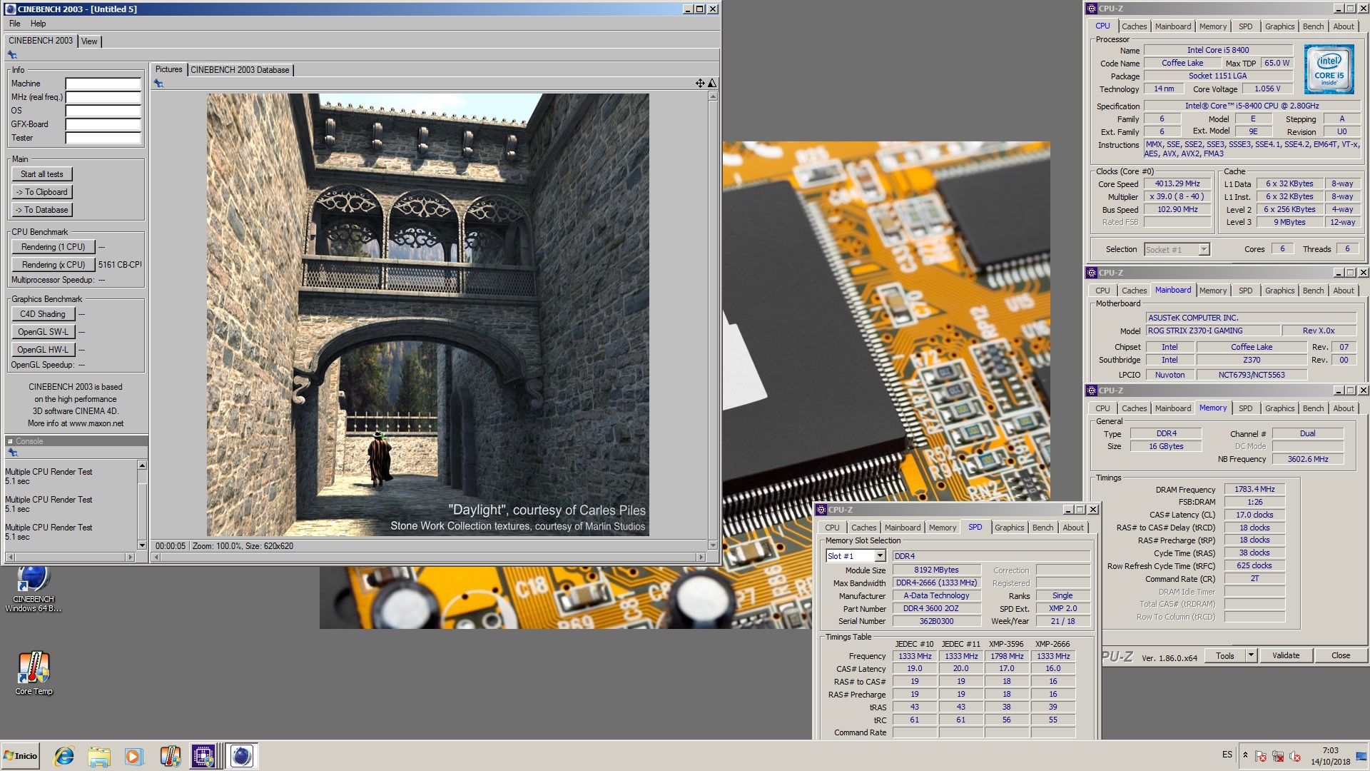1370x771 pixels.
Task: Select the Pictures tab
Action: [169, 69]
